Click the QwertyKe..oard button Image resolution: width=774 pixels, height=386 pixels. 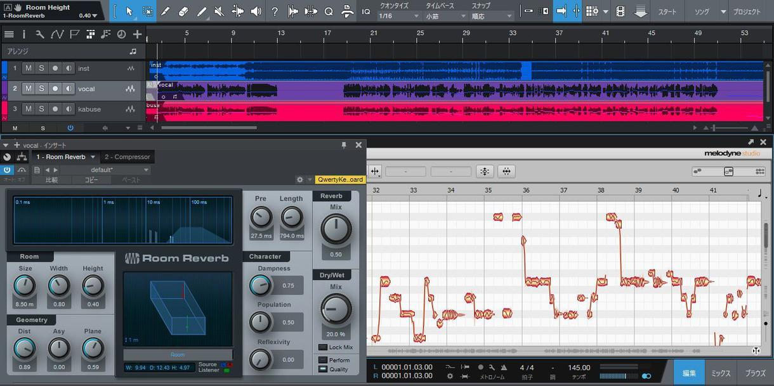[341, 179]
